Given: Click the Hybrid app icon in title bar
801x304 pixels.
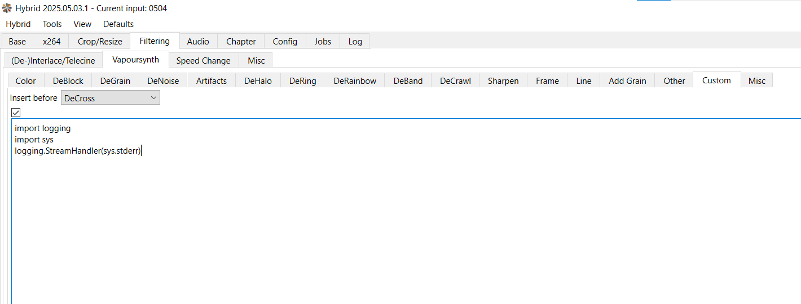Looking at the screenshot, I should click(x=7, y=8).
